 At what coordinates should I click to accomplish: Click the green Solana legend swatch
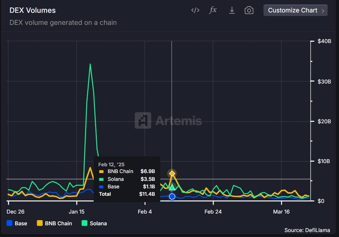(84, 223)
